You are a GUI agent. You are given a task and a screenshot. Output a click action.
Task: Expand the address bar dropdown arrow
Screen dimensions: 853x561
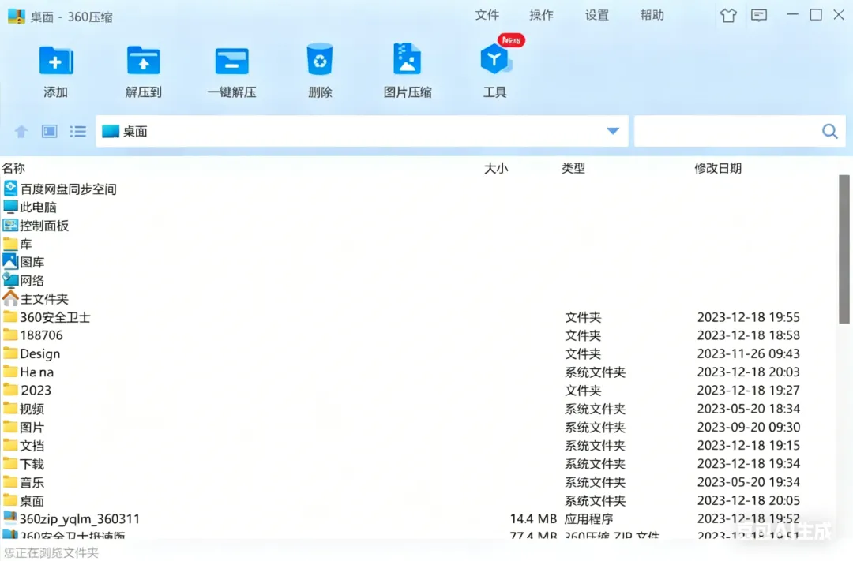(613, 131)
